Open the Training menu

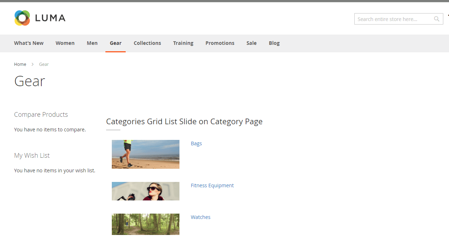click(x=183, y=43)
